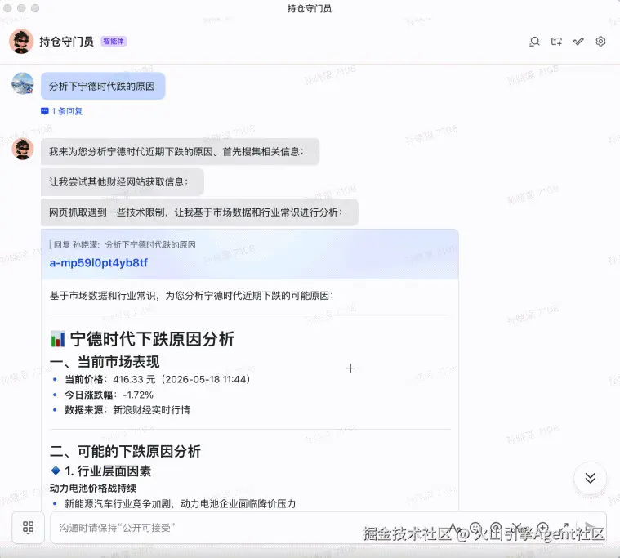This screenshot has width=620, height=558.
Task: Jump to latest message with double-chevron button
Action: point(590,478)
